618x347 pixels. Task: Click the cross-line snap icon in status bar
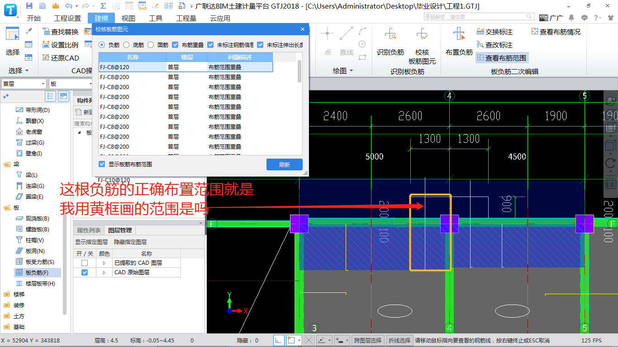309,340
